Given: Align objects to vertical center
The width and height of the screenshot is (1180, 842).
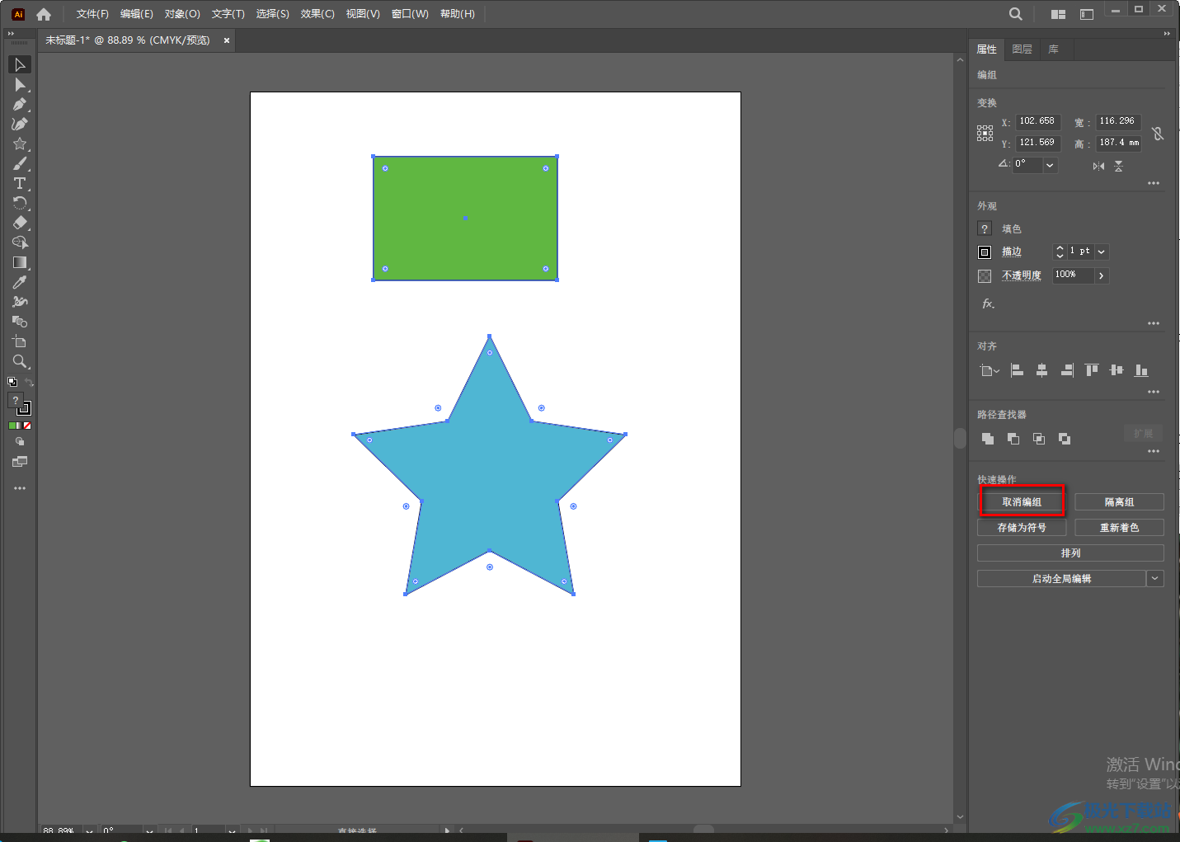Looking at the screenshot, I should click(1117, 370).
